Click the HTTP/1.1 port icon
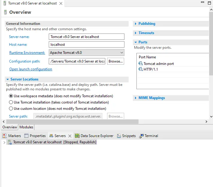Screen dimensions: 213x187 [x=141, y=69]
